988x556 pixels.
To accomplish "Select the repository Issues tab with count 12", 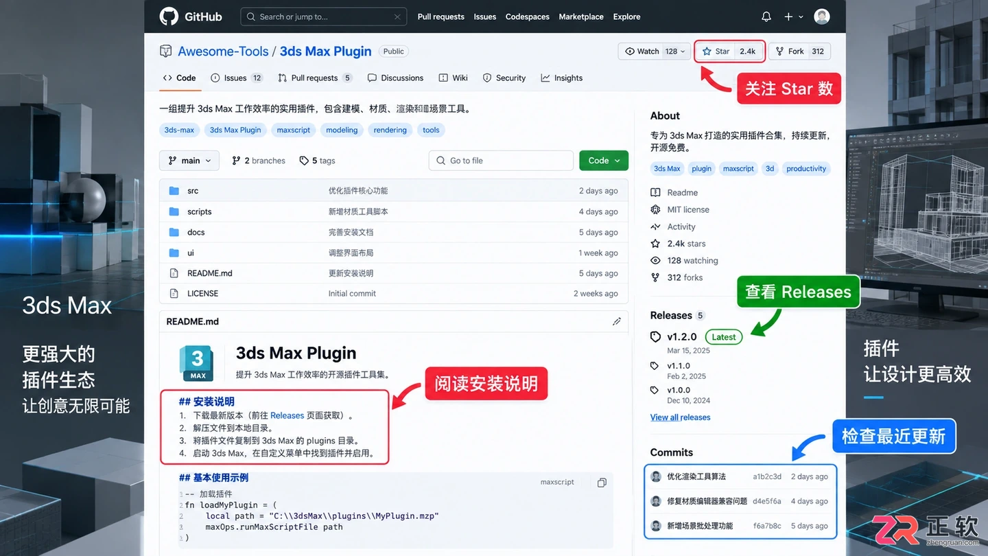I will pyautogui.click(x=237, y=78).
